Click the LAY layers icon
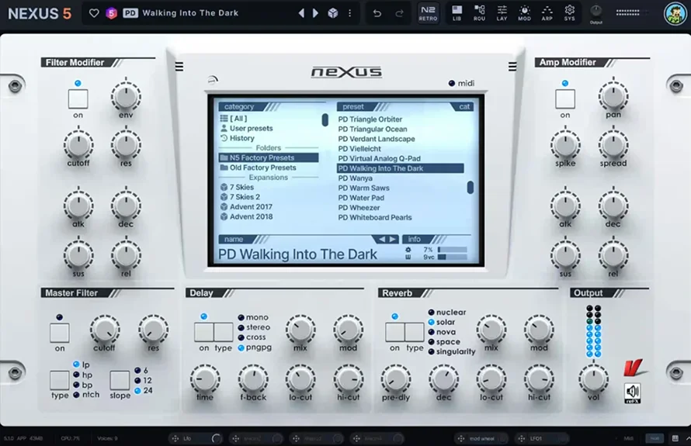Viewport: 691px width, 446px height. pyautogui.click(x=502, y=12)
